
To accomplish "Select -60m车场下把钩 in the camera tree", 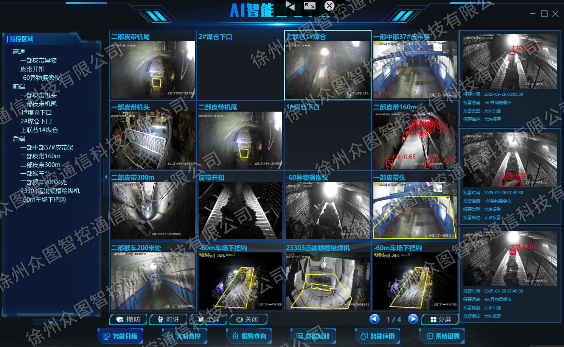I will (x=43, y=199).
